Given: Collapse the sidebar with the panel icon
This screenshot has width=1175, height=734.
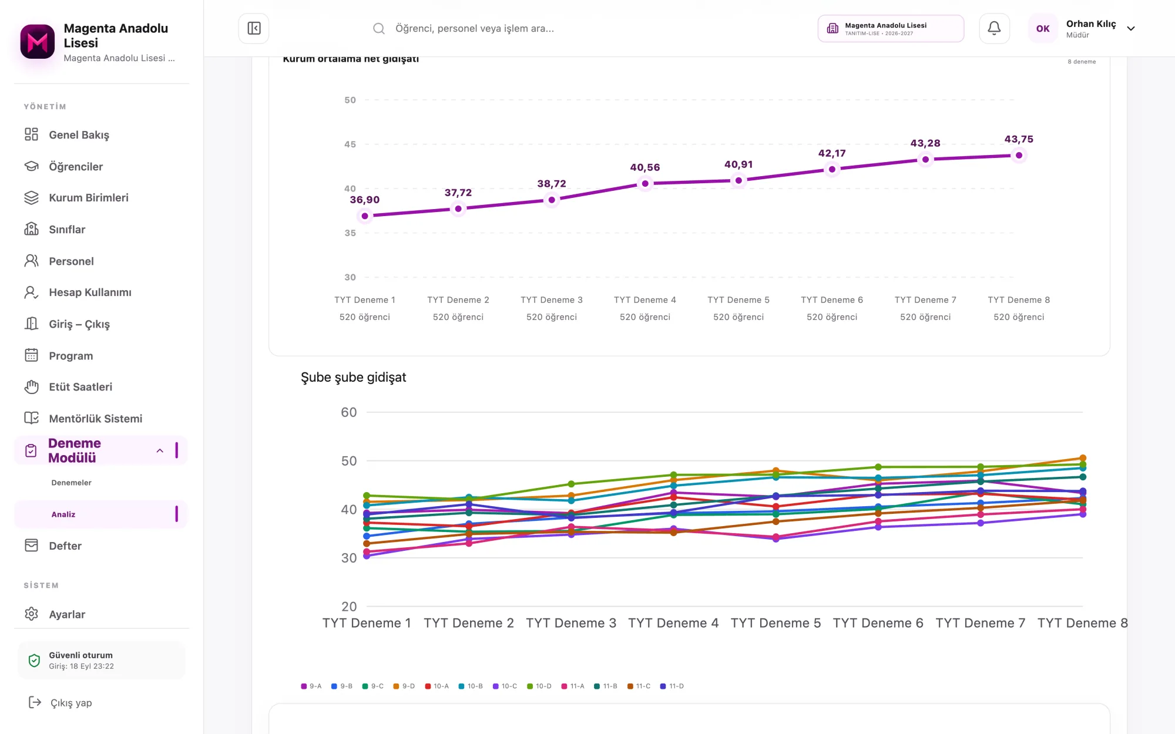Looking at the screenshot, I should click(254, 28).
